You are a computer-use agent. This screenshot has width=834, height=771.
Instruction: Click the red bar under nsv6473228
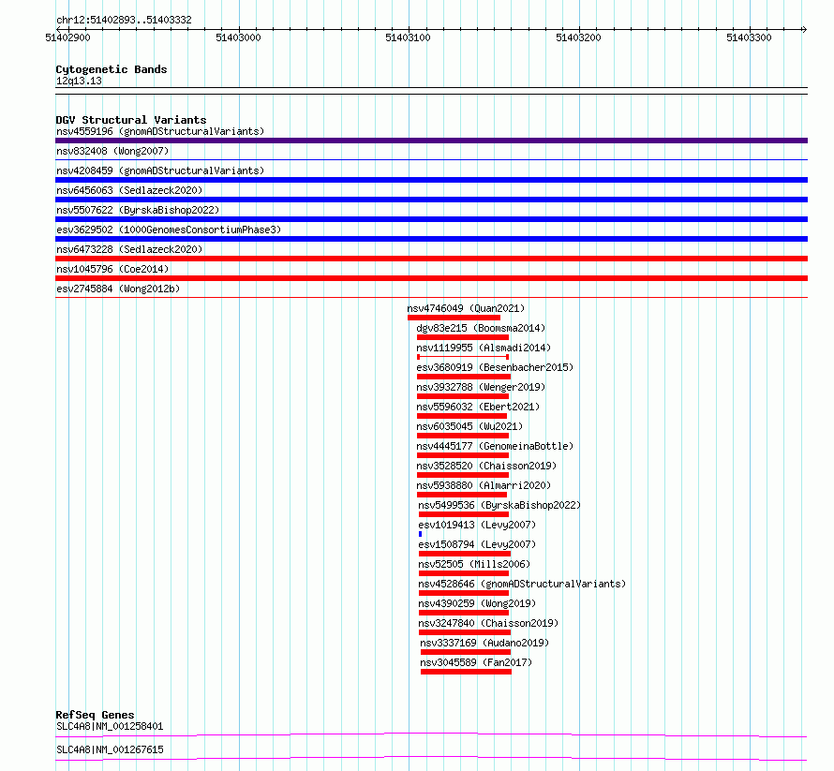tap(431, 259)
